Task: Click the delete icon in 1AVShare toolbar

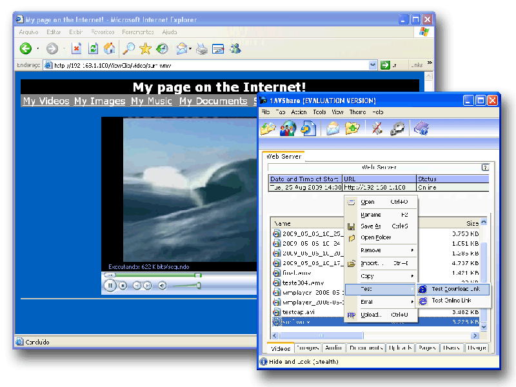Action: [376, 128]
